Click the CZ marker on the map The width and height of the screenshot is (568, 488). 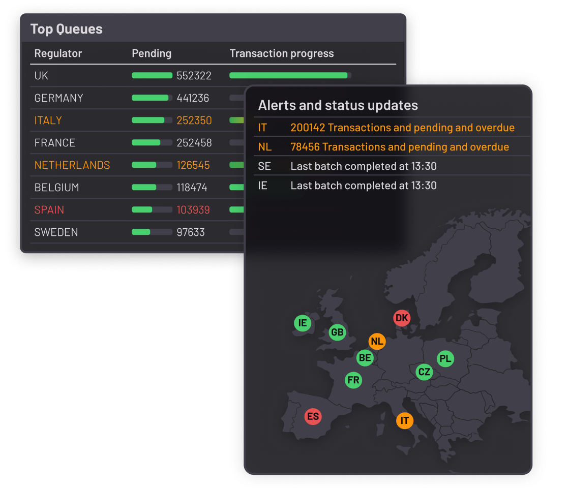click(424, 372)
